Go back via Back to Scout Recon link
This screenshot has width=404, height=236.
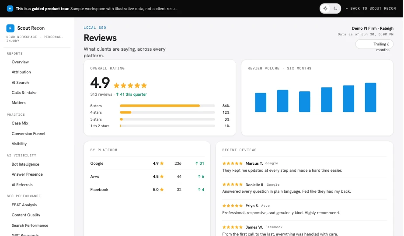point(370,8)
